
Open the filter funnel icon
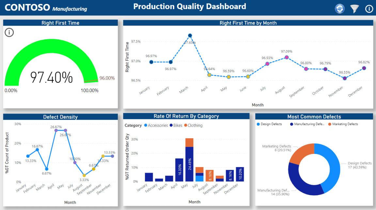click(x=354, y=9)
